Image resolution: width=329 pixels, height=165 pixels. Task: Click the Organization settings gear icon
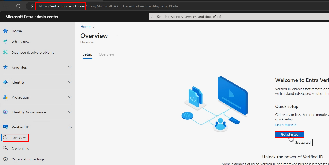(x=5, y=159)
